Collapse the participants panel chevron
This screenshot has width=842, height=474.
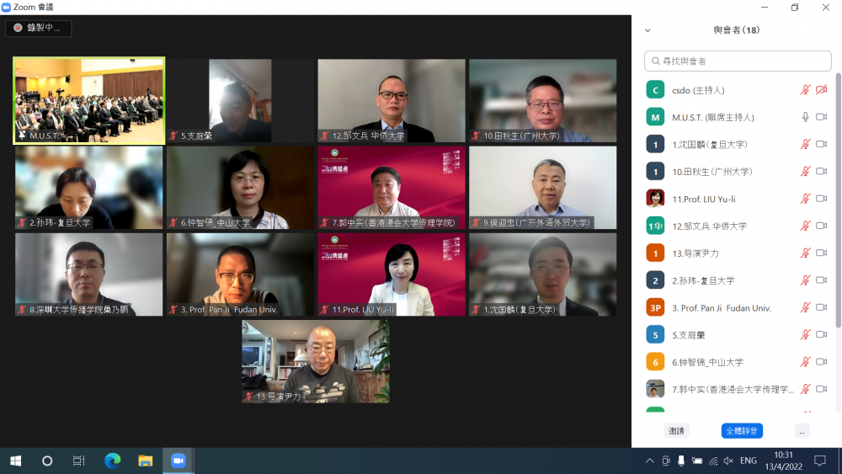[647, 30]
